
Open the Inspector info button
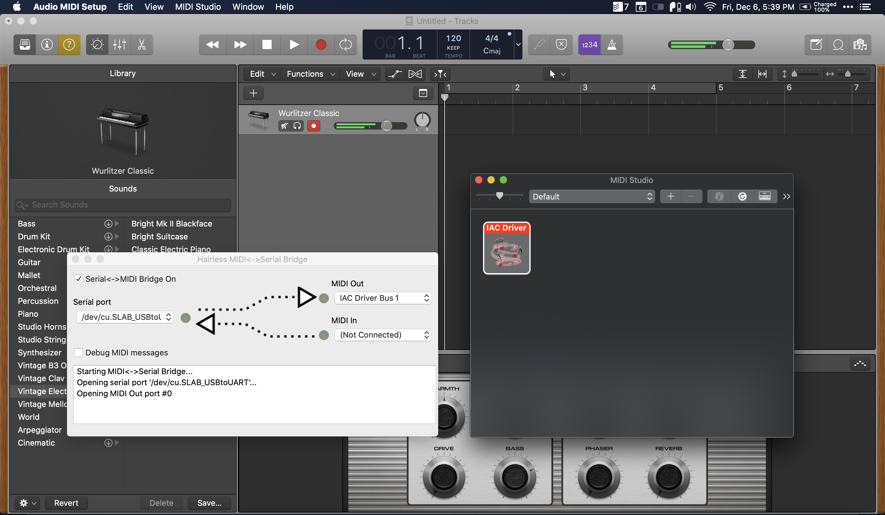47,45
